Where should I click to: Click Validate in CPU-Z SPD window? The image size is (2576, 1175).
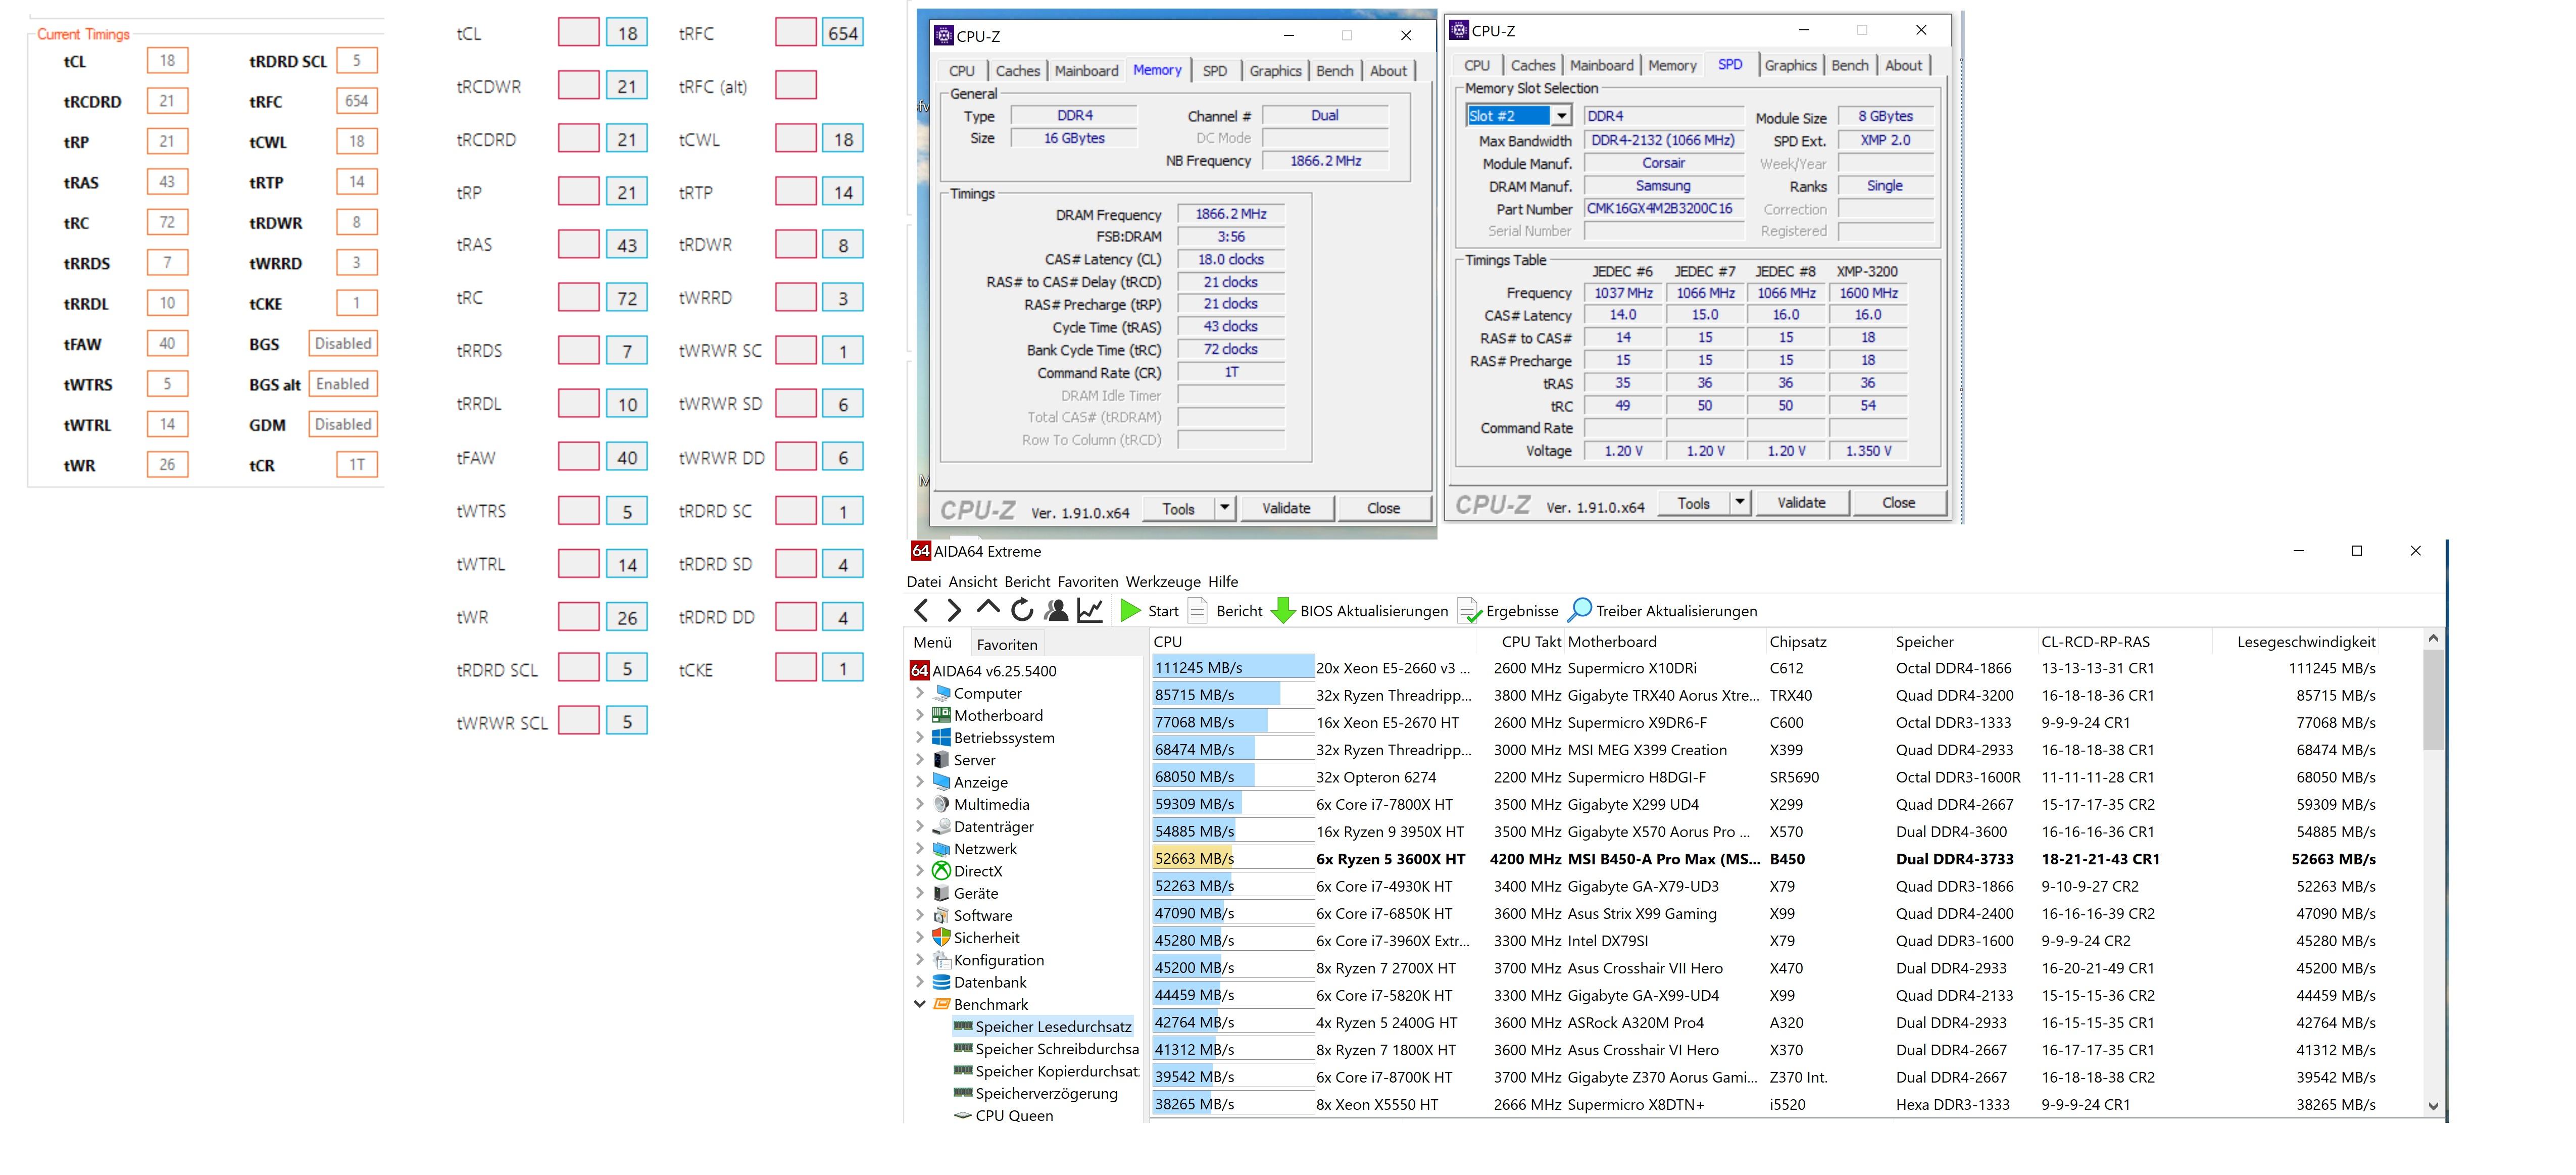[x=1801, y=503]
